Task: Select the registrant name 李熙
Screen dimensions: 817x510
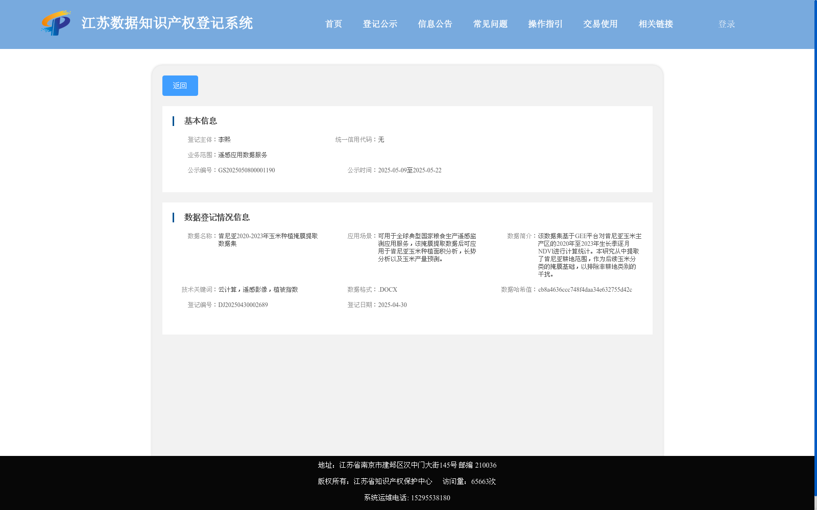Action: [x=224, y=140]
